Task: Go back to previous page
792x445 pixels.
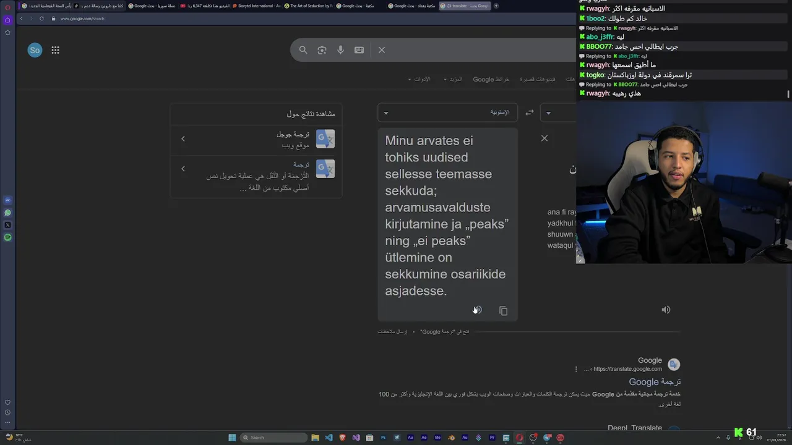Action: click(x=21, y=19)
